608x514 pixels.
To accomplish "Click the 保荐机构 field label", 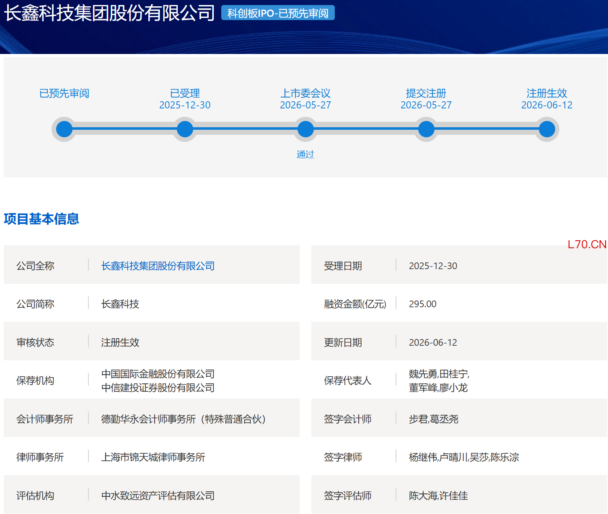I will (35, 380).
